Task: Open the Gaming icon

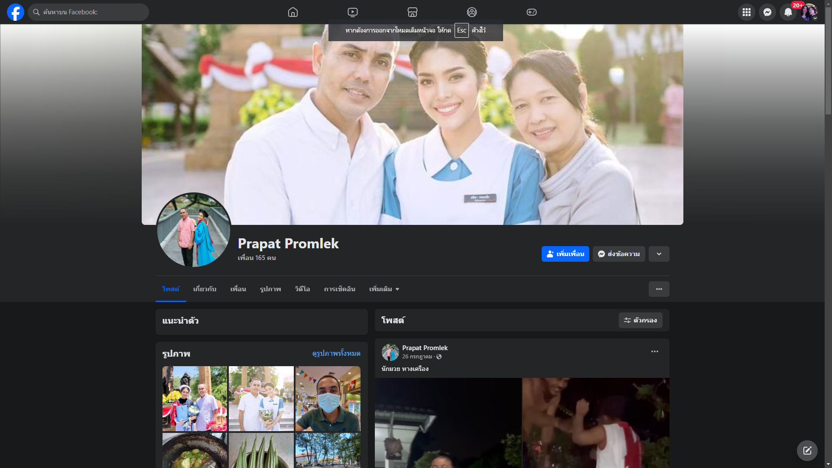Action: [532, 12]
